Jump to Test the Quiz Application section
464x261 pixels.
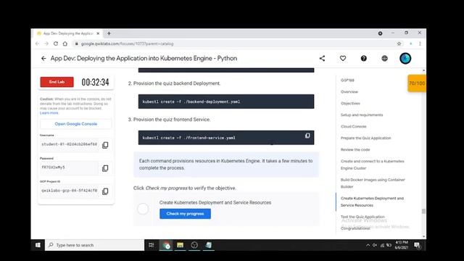point(362,217)
